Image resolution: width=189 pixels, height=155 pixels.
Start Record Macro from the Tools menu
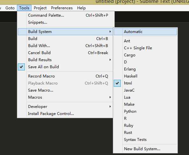[x=65, y=76]
